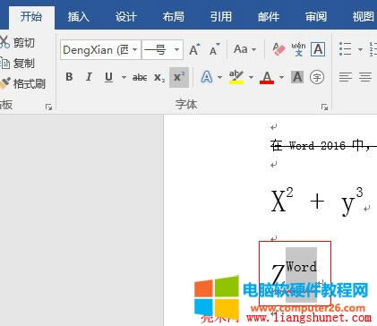
Task: Switch to the 视图 View tab
Action: (364, 17)
